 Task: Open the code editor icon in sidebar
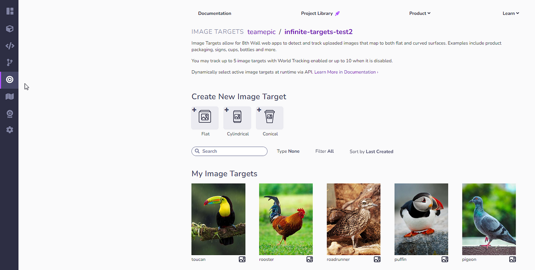click(x=10, y=46)
